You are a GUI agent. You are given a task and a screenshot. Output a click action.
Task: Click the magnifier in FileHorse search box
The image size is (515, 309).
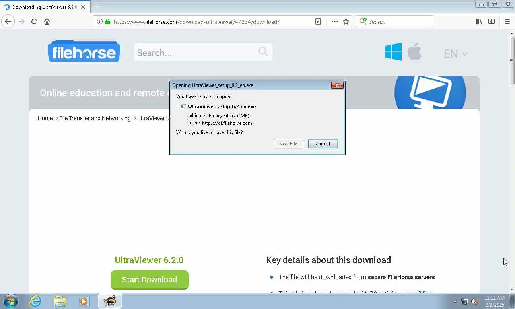263,51
